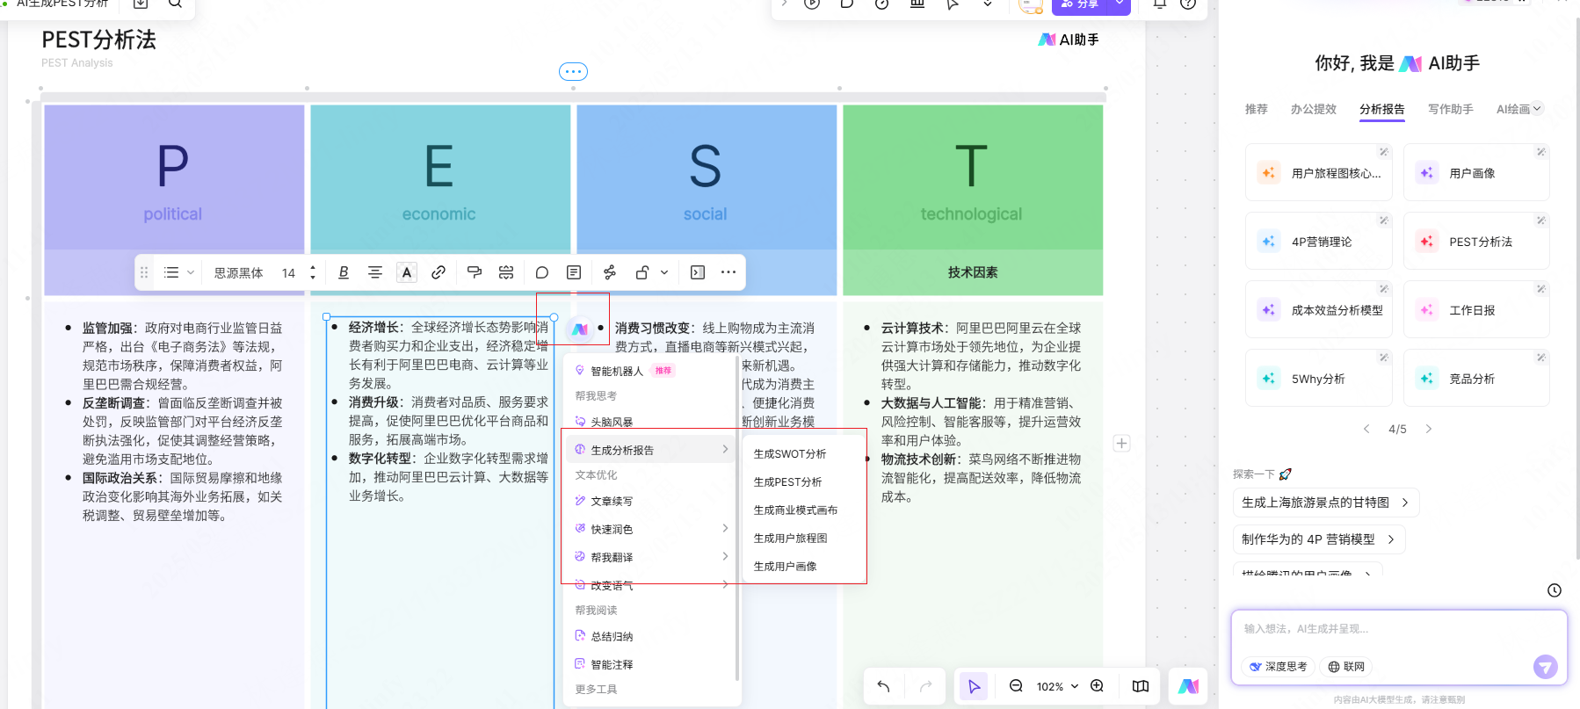The width and height of the screenshot is (1580, 709).
Task: Click the line spacing icon beside format painter
Action: coord(506,272)
